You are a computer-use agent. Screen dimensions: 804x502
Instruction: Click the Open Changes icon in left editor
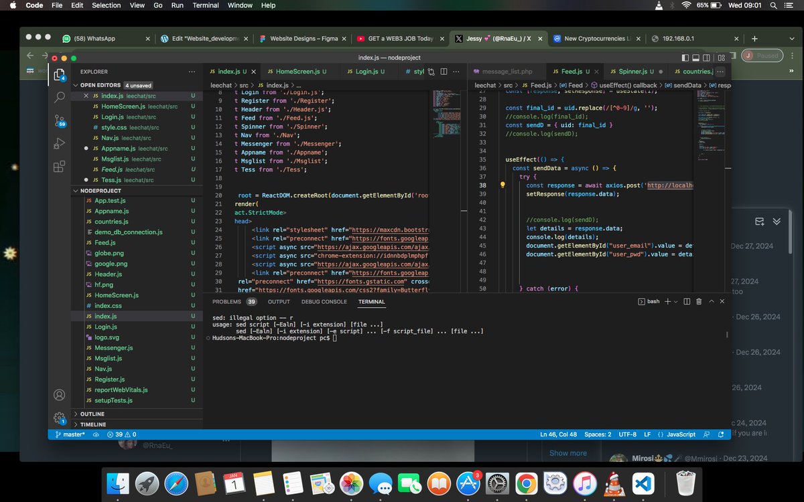(x=431, y=71)
